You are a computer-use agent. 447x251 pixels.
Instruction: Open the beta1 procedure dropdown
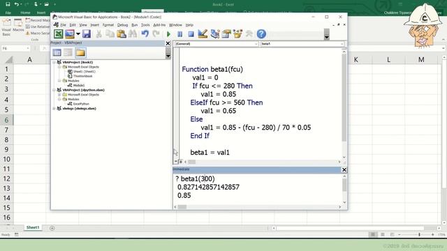[x=302, y=44]
